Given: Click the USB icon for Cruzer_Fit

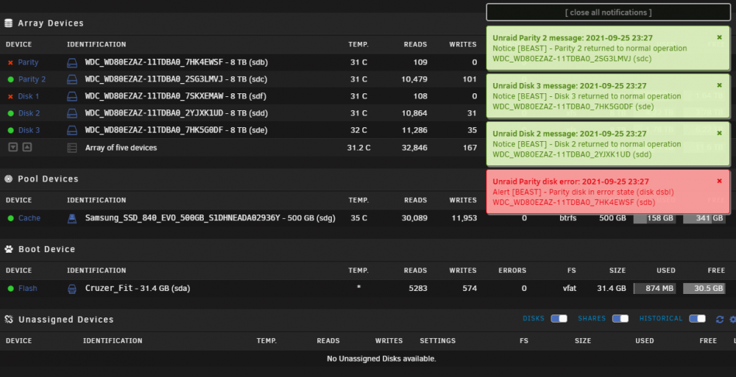Looking at the screenshot, I should tap(72, 288).
